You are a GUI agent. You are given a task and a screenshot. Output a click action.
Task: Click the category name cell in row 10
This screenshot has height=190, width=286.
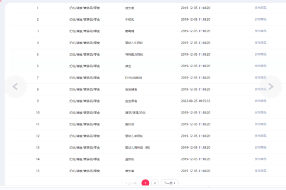[135, 113]
